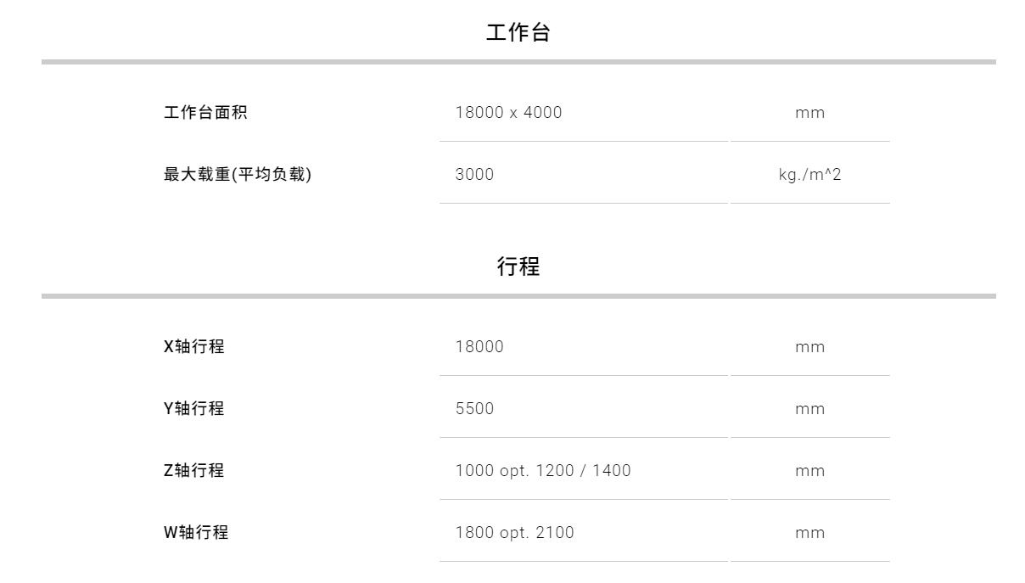Click the X-axis travel value 18000
Viewport: 1025px width, 583px height.
[479, 346]
